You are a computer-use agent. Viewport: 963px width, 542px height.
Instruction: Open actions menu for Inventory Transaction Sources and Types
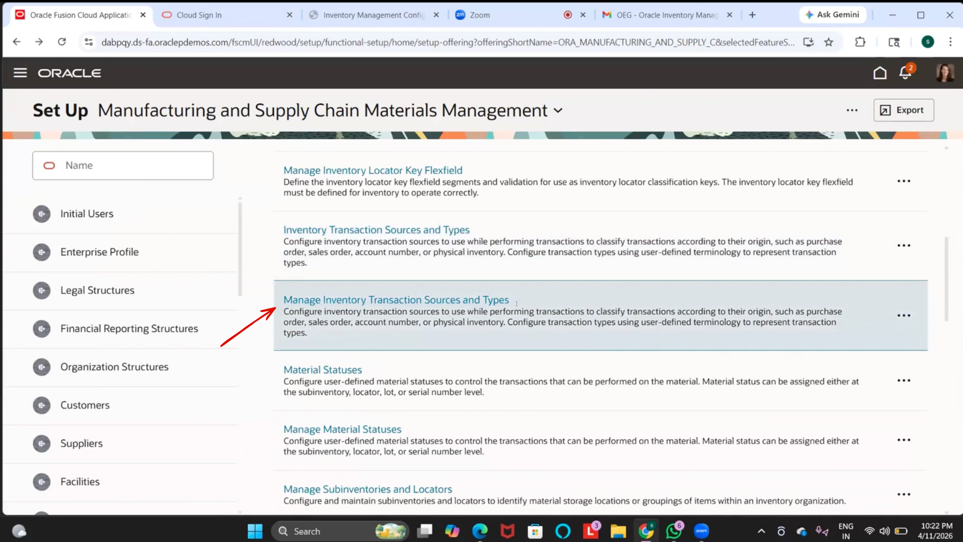point(904,245)
